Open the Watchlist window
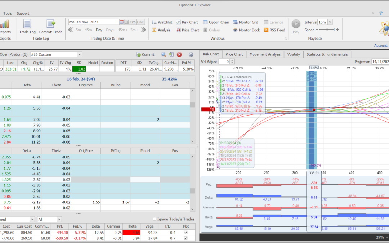The height and width of the screenshot is (243, 389). [x=162, y=22]
